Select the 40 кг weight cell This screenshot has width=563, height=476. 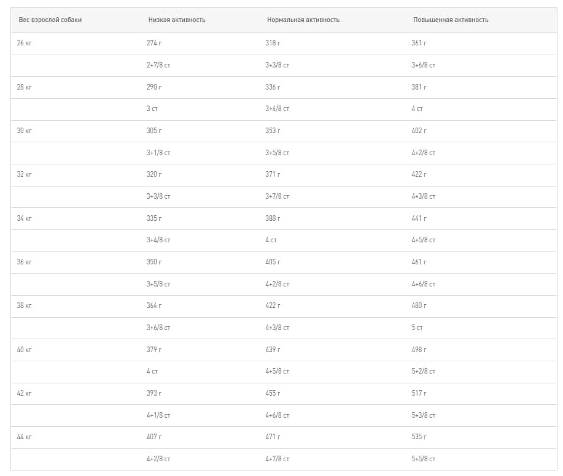point(25,350)
